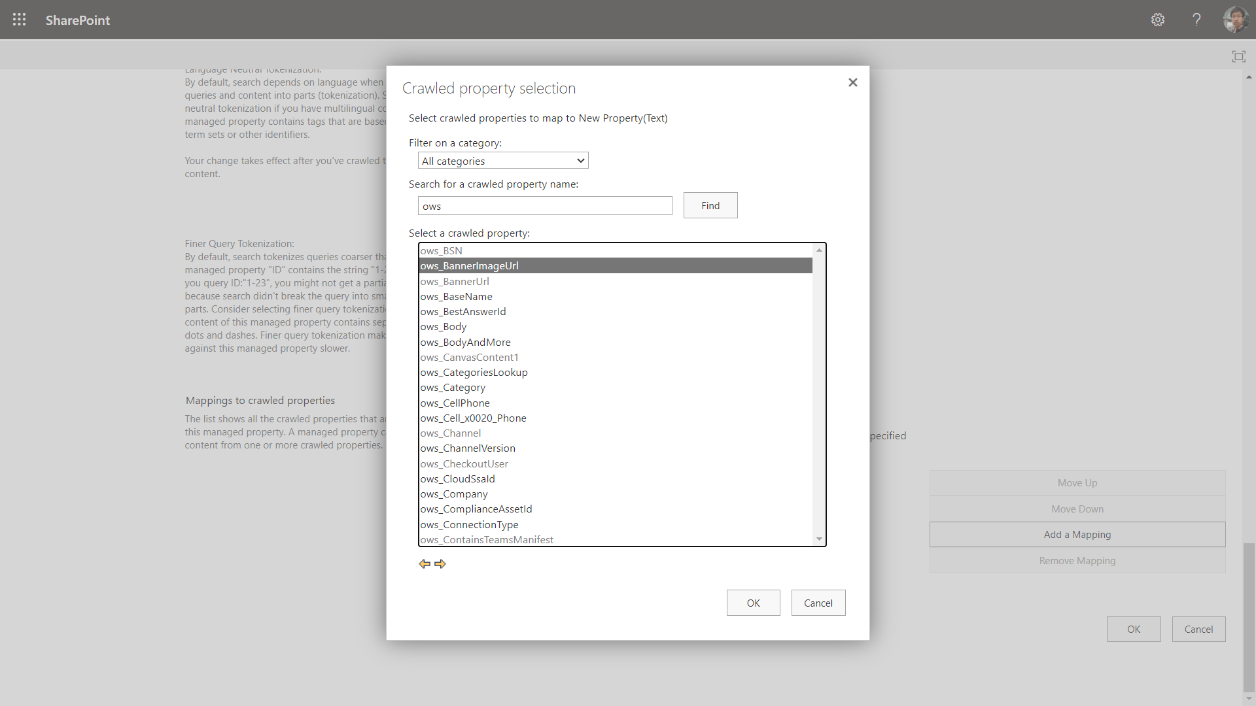The height and width of the screenshot is (706, 1256).
Task: Open the settings gear menu
Action: [x=1158, y=20]
